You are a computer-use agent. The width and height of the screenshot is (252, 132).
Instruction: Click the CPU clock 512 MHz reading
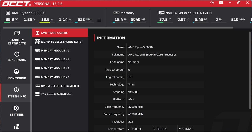click(x=84, y=19)
